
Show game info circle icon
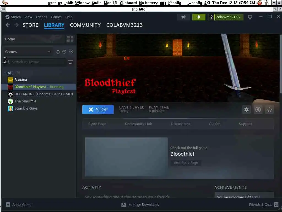point(258,110)
